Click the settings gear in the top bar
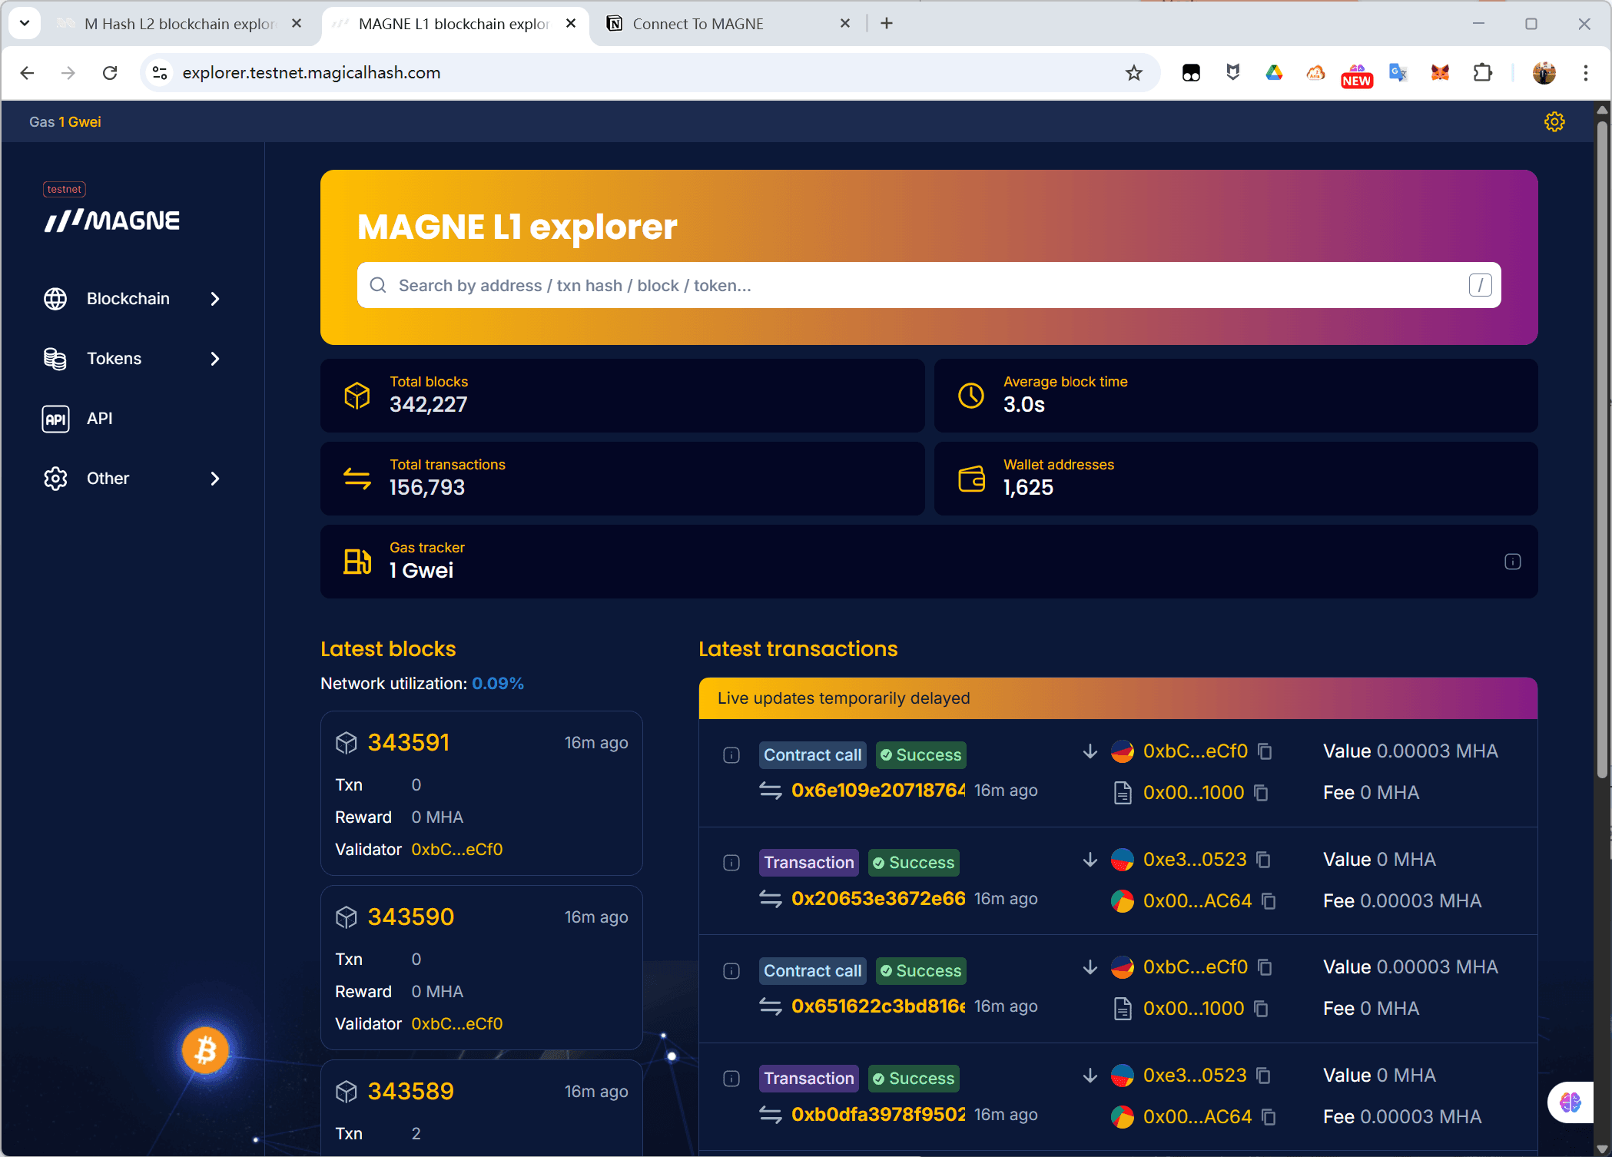Image resolution: width=1612 pixels, height=1157 pixels. tap(1554, 122)
